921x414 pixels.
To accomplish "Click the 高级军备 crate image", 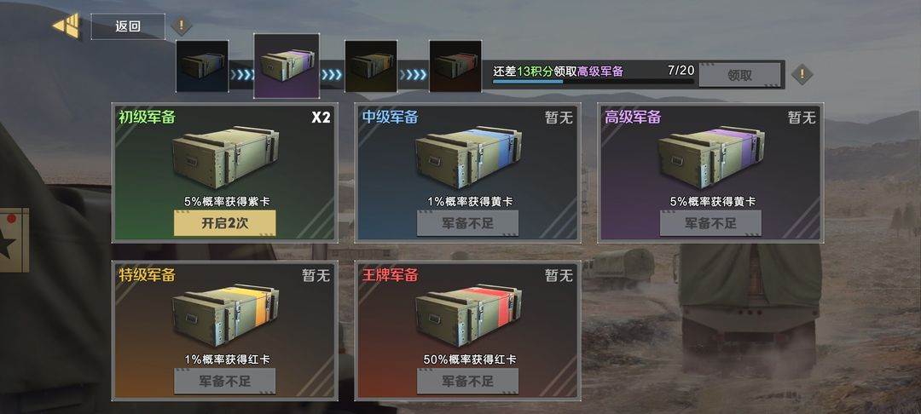I will 711,157.
